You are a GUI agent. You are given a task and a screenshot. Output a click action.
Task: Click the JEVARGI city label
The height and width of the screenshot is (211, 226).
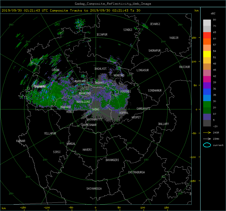(155, 24)
